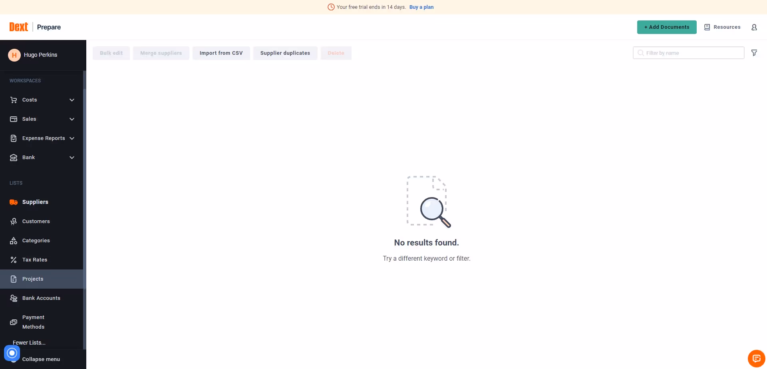Open Resources link

click(x=727, y=27)
